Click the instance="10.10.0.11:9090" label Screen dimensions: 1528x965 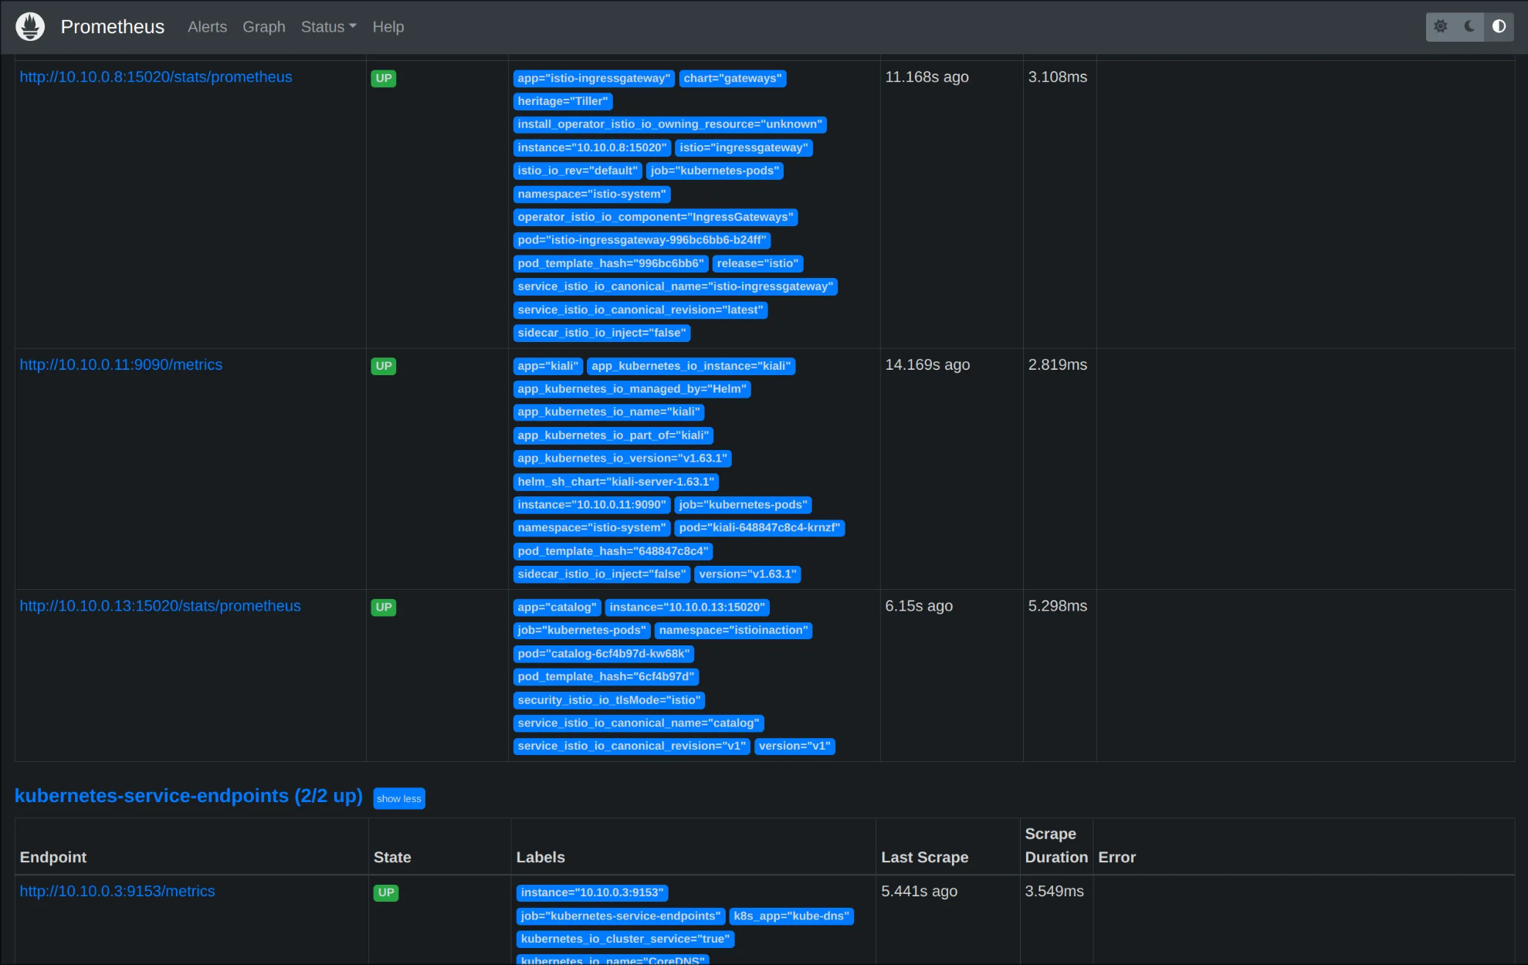click(592, 506)
